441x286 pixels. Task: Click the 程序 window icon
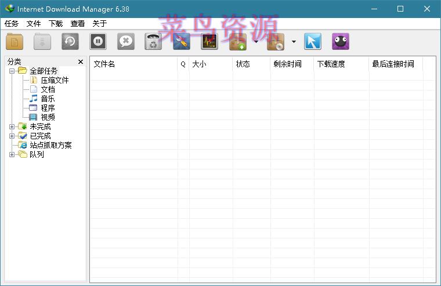pyautogui.click(x=33, y=108)
